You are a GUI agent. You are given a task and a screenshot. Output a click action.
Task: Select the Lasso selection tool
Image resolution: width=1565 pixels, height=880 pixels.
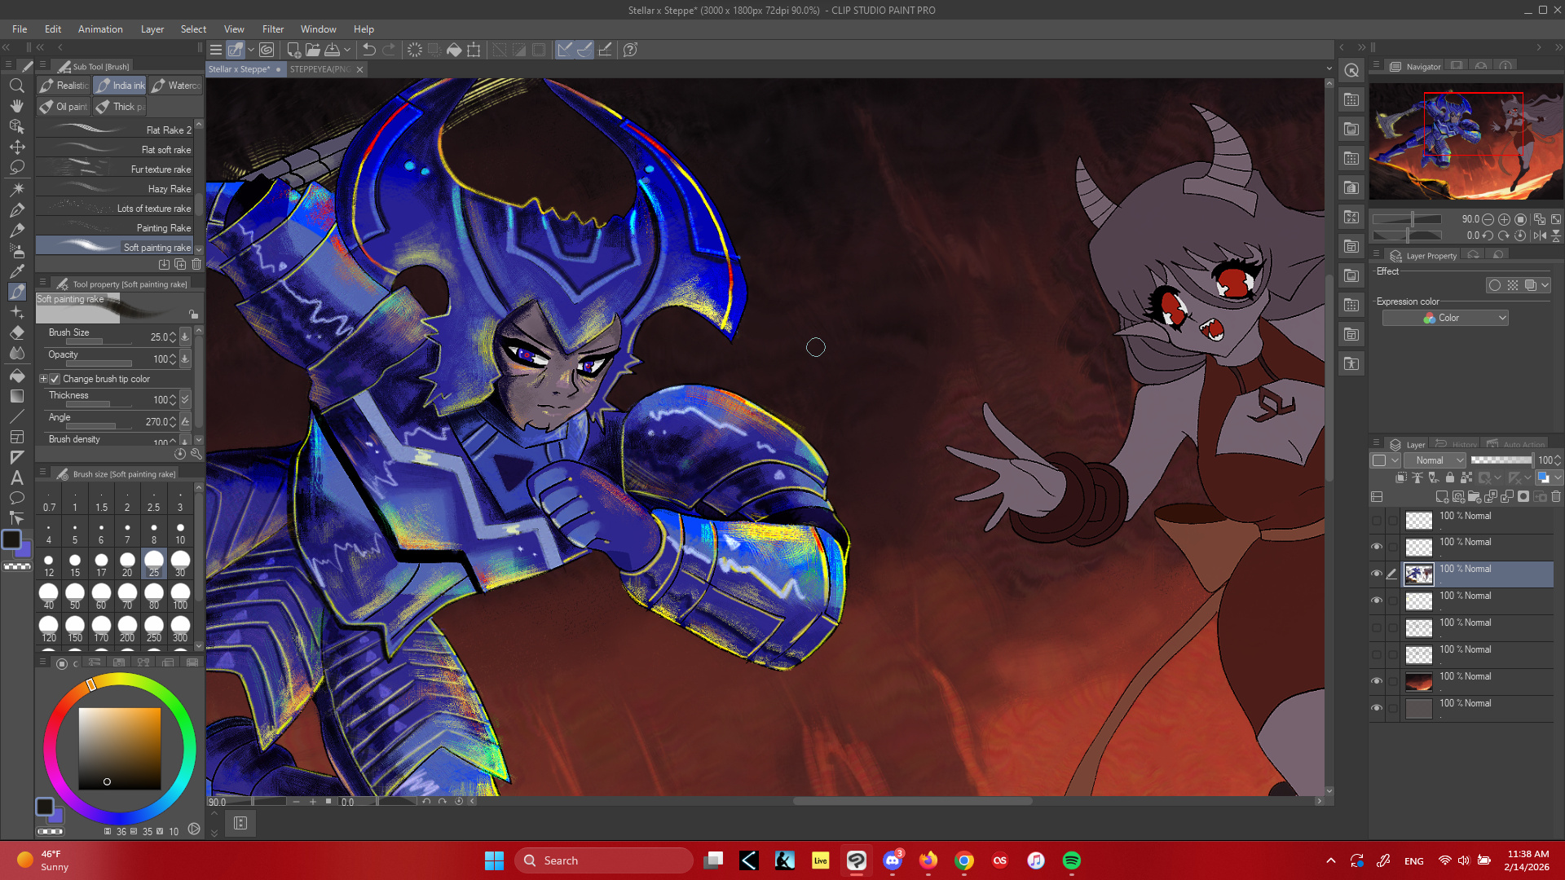click(17, 167)
